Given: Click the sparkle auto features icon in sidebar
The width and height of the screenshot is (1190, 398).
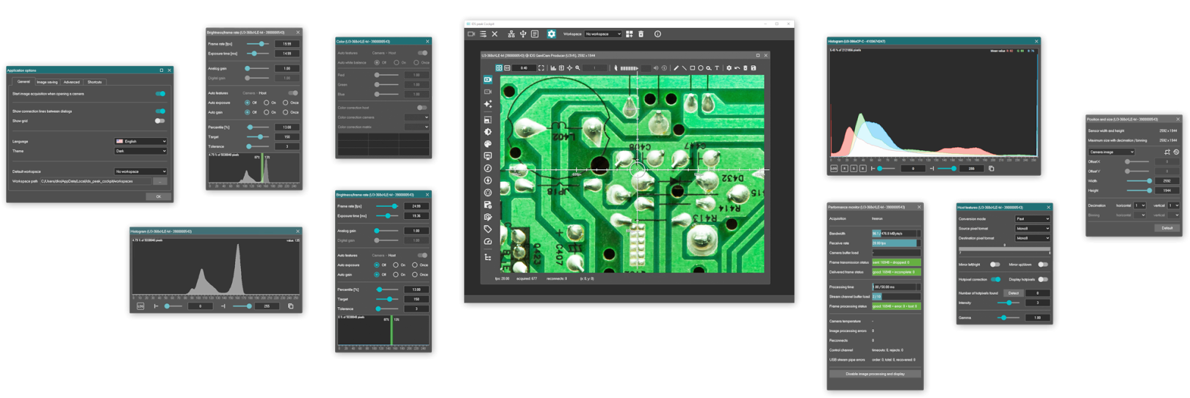Looking at the screenshot, I should coord(488,105).
